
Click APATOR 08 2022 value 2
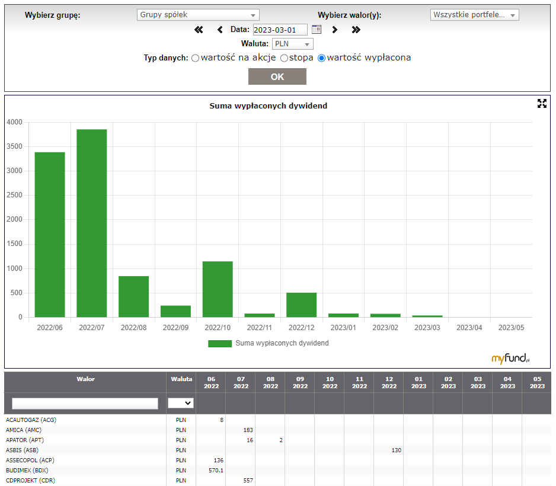281,440
